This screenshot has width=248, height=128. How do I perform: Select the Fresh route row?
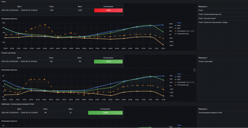coord(222,10)
